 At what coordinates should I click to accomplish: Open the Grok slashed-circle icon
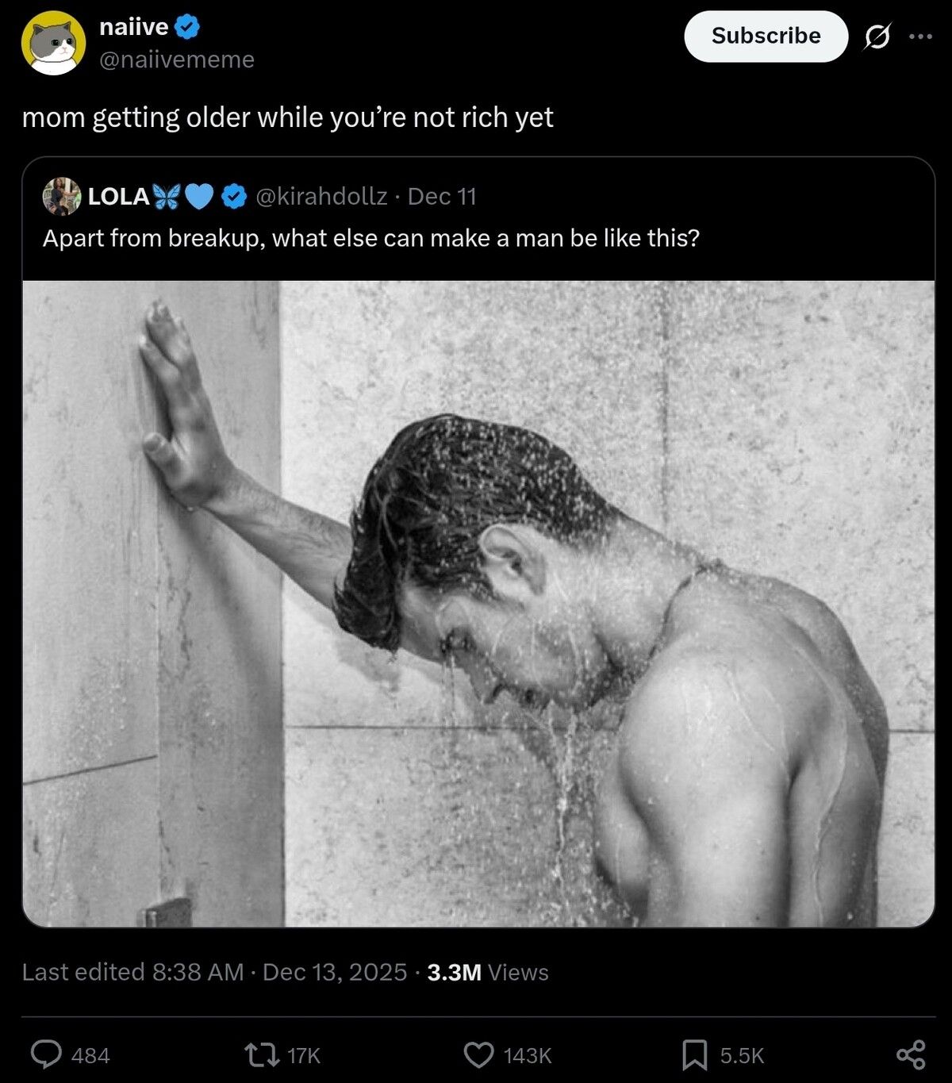[877, 36]
